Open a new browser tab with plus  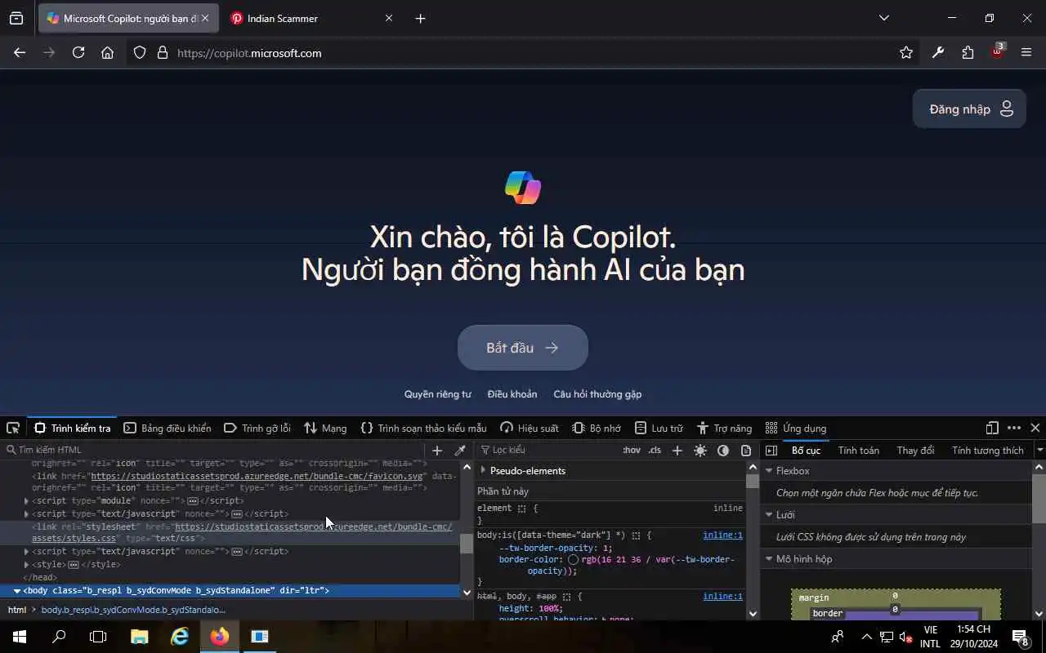click(420, 18)
